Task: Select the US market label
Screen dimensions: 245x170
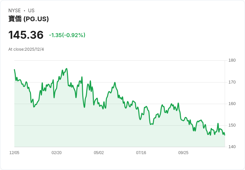Action: (x=31, y=11)
